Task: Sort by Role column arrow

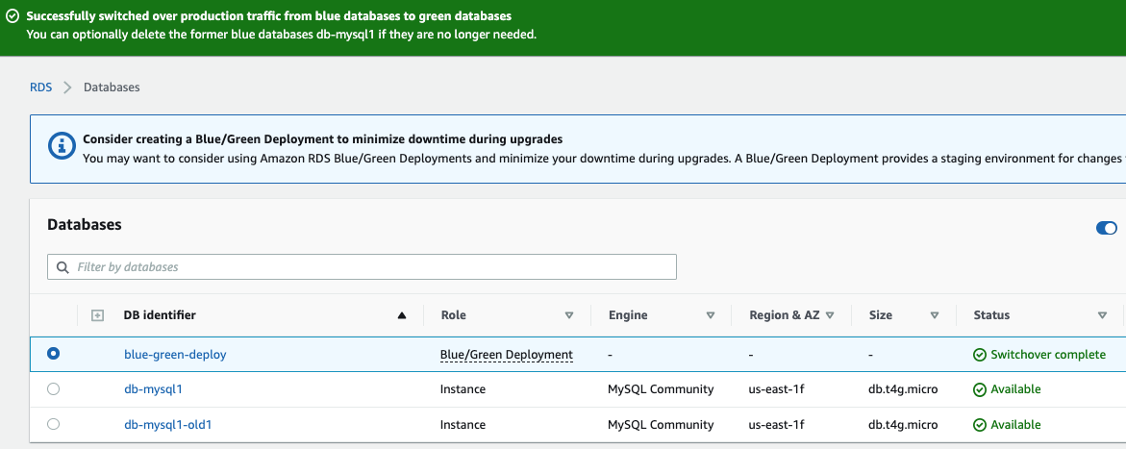Action: (568, 315)
